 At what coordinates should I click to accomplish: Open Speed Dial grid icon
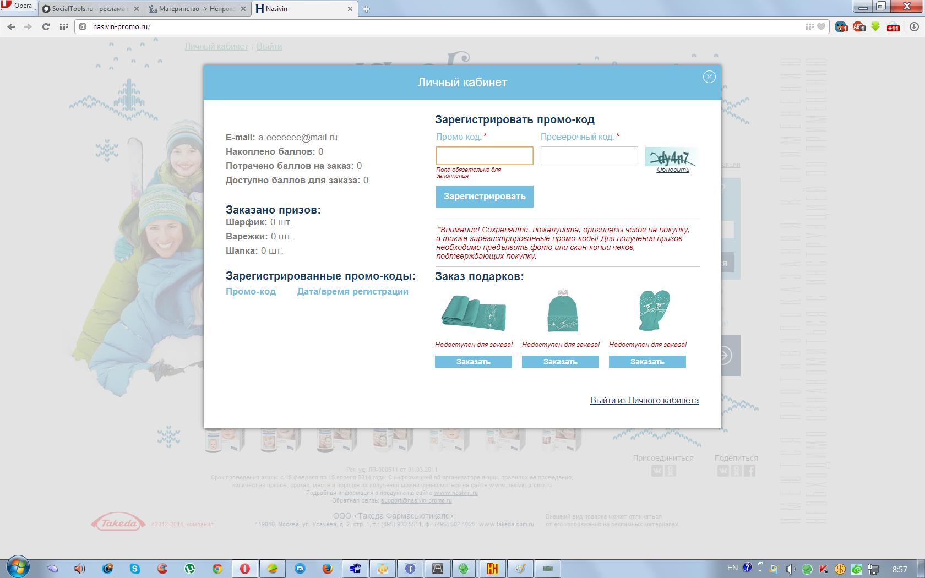point(64,26)
